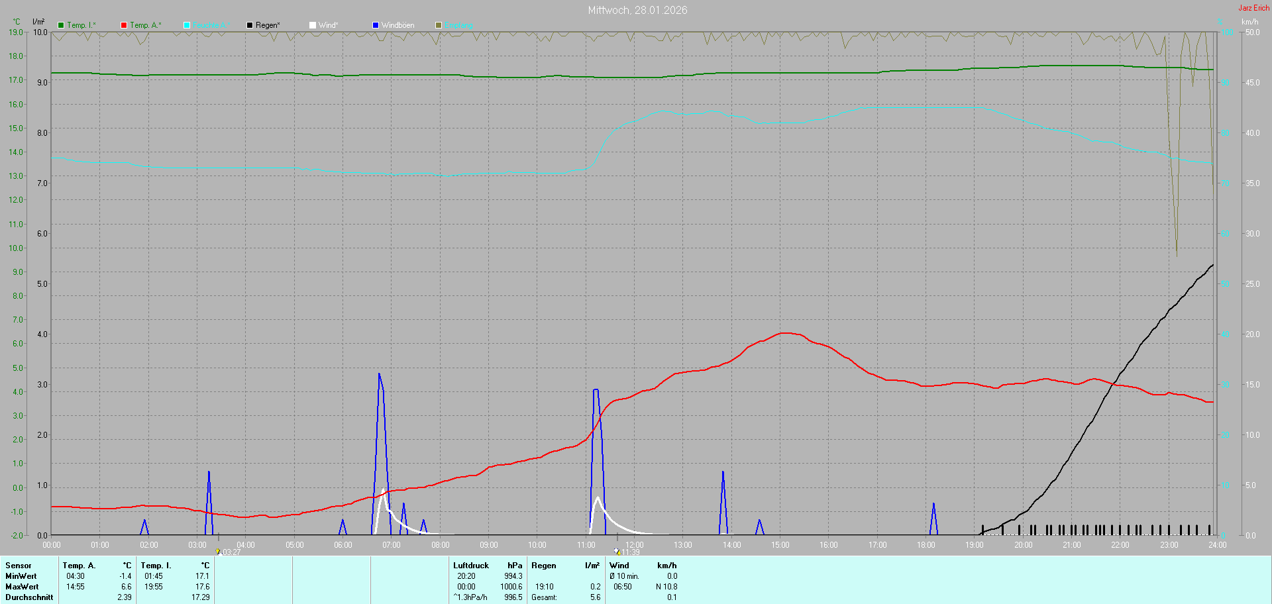The image size is (1272, 604).
Task: Click the 'km/h' unit label above right axis
Action: pyautogui.click(x=1249, y=22)
